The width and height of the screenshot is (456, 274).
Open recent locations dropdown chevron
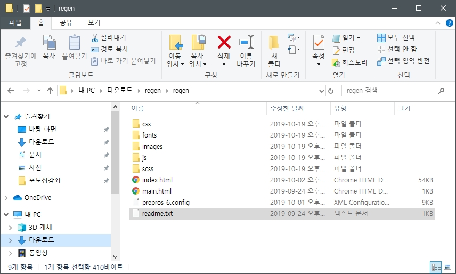pyautogui.click(x=39, y=91)
